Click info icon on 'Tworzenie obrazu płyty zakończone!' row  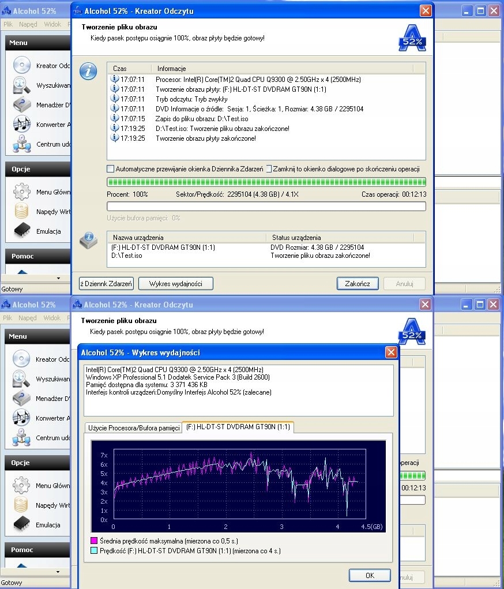click(115, 138)
